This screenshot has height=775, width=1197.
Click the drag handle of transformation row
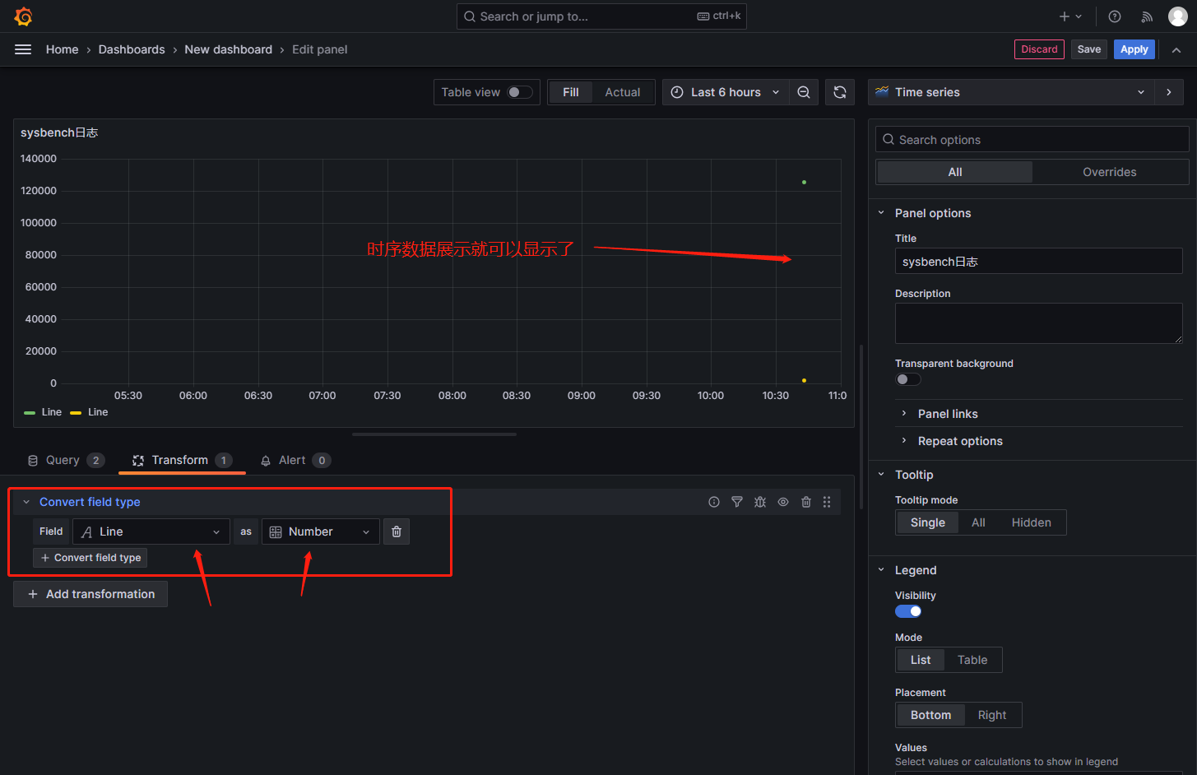(827, 502)
